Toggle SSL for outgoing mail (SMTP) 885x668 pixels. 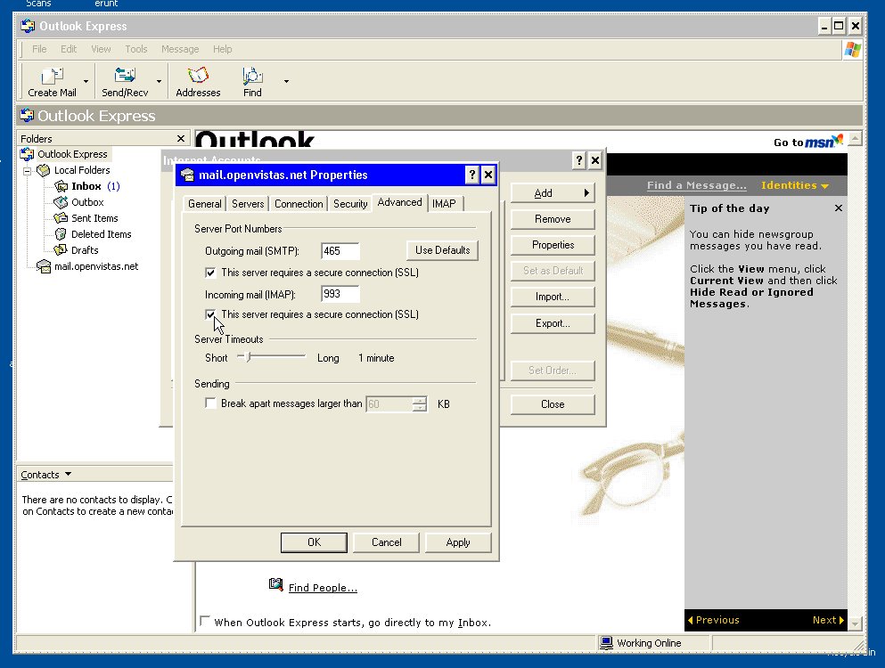(210, 273)
